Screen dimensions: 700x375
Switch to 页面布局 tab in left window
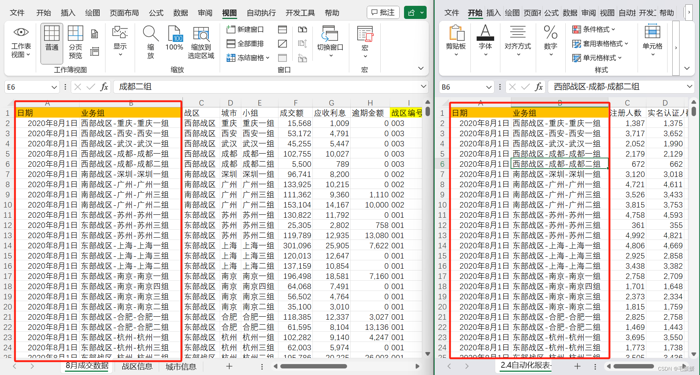coord(124,13)
